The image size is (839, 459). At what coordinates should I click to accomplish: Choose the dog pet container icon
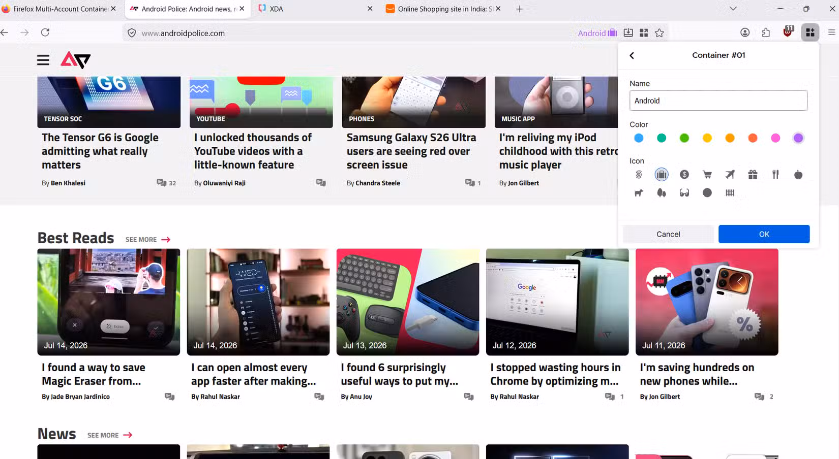(x=639, y=193)
